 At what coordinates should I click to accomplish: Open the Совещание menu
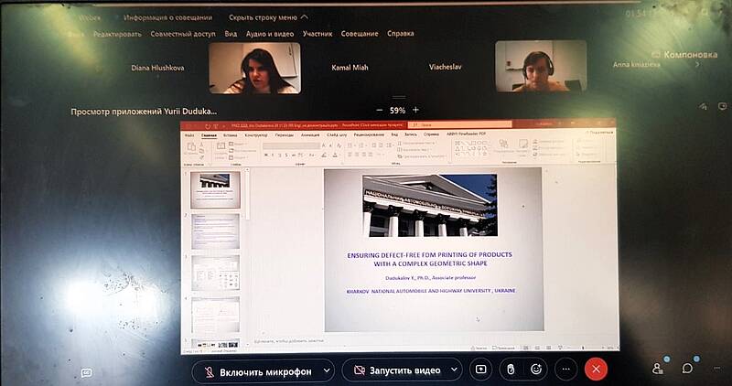tap(360, 34)
